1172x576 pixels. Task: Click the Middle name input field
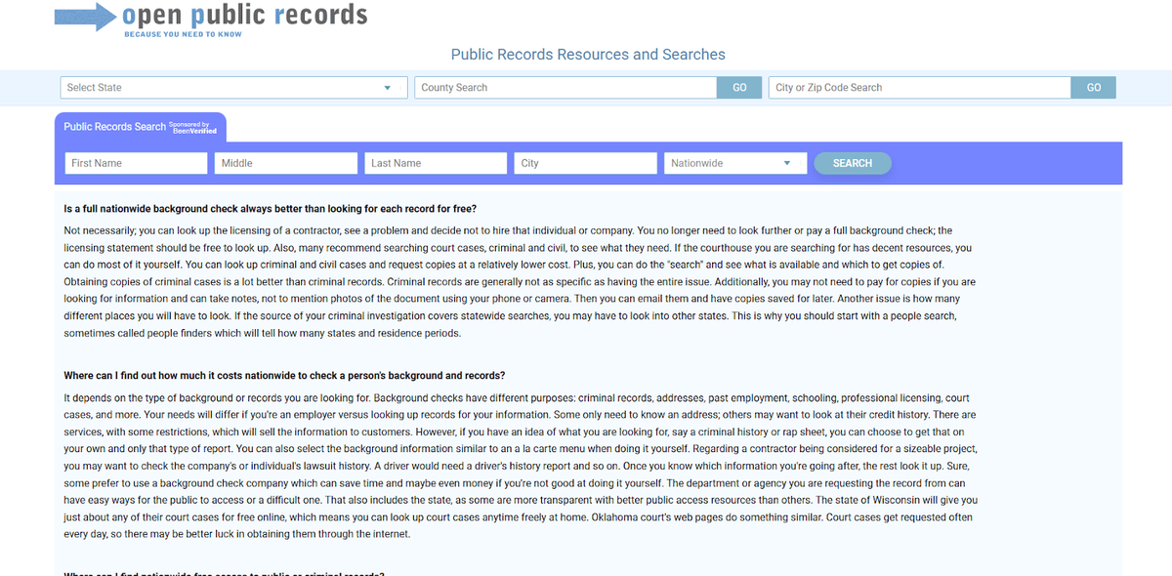pyautogui.click(x=285, y=162)
